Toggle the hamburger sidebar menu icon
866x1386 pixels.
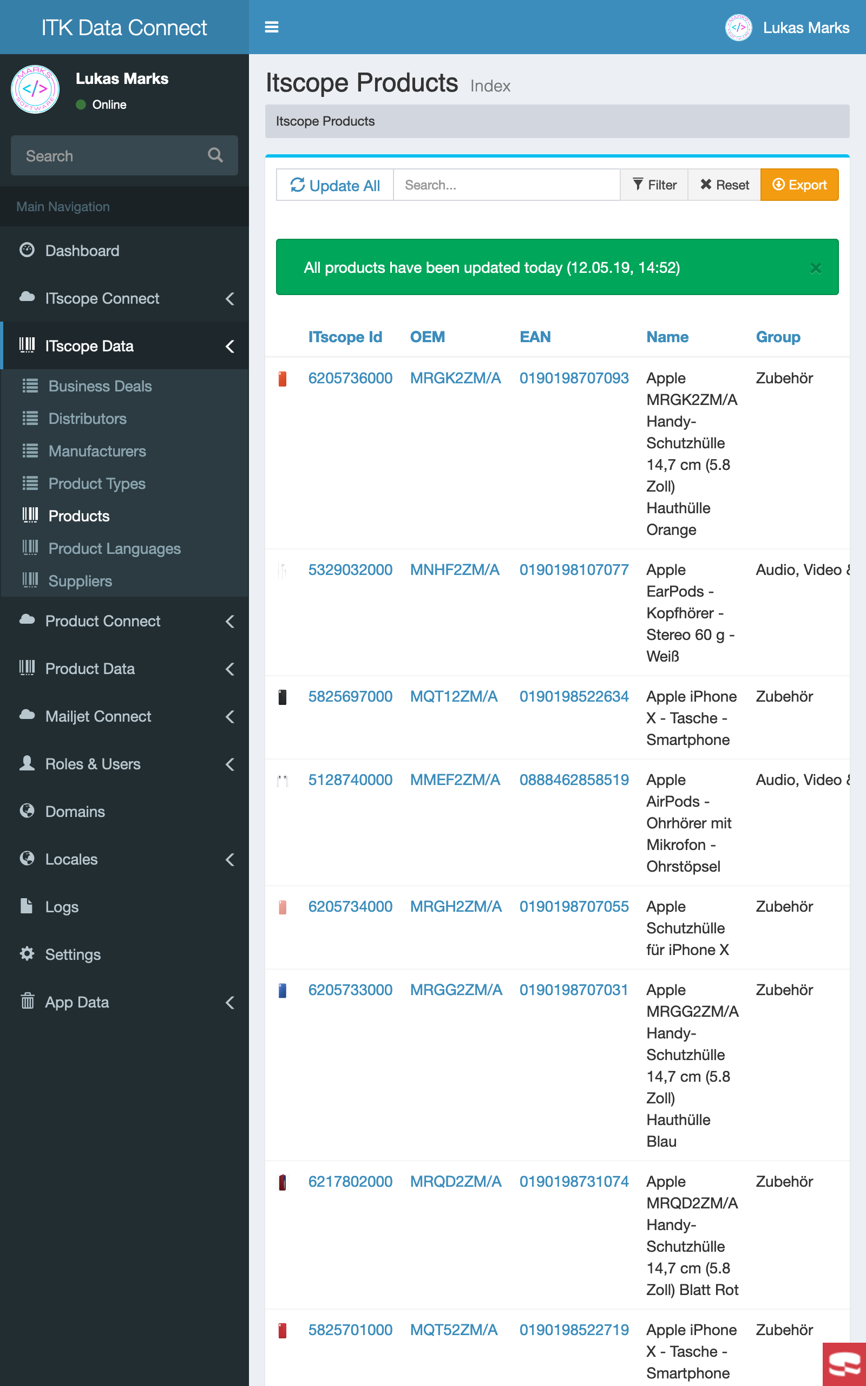tap(272, 27)
